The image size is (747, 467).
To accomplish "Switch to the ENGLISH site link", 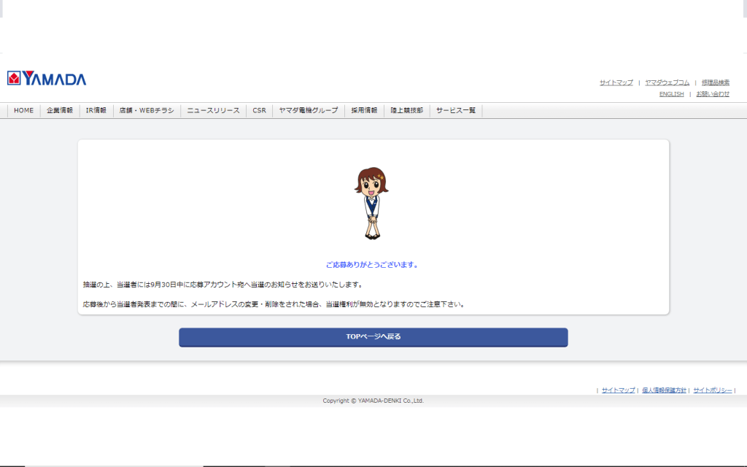I will coord(671,94).
